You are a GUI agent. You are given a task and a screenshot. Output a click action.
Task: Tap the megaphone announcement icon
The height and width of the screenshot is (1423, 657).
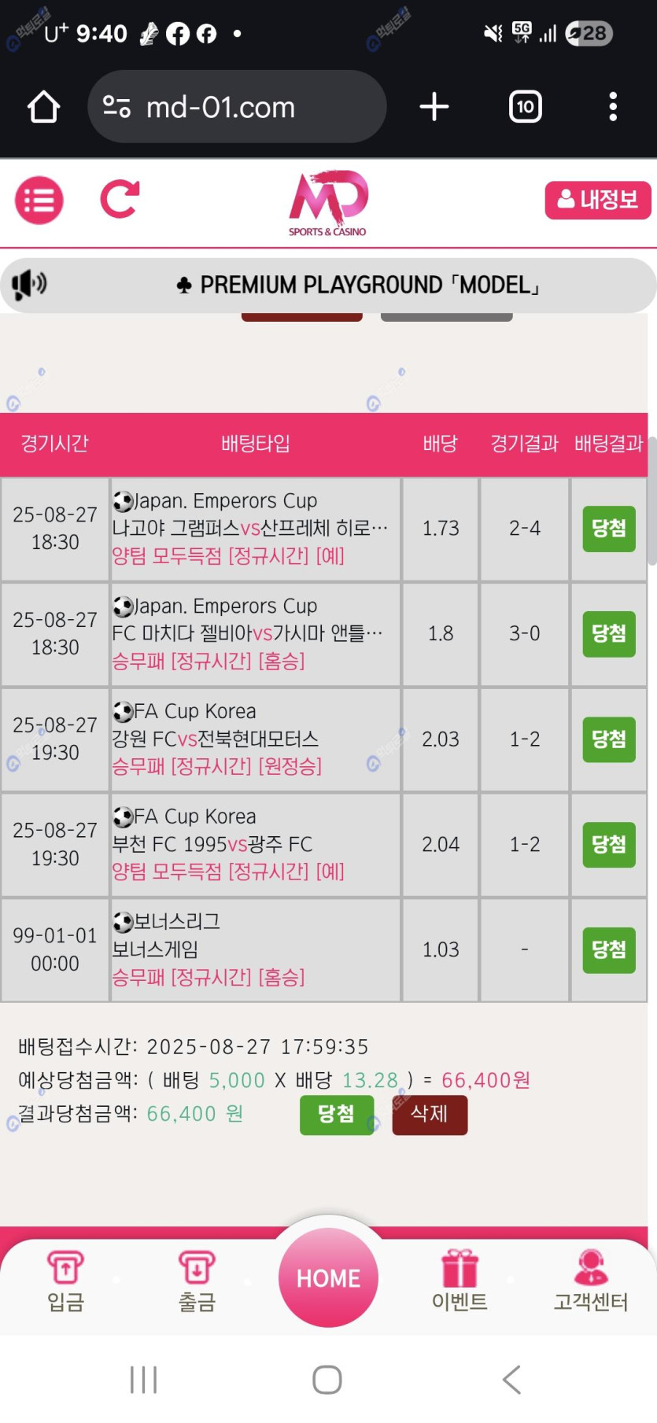pyautogui.click(x=29, y=284)
